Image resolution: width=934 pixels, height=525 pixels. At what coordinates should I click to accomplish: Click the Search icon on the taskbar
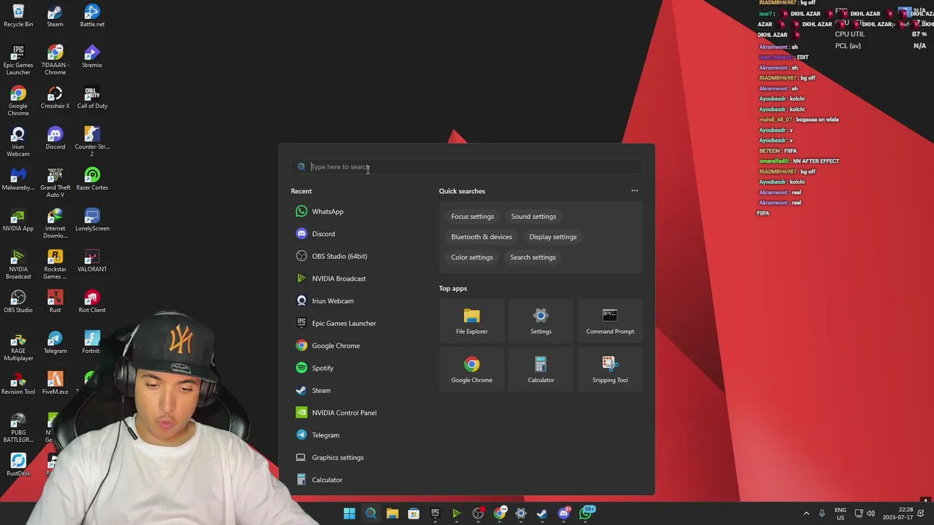click(371, 513)
